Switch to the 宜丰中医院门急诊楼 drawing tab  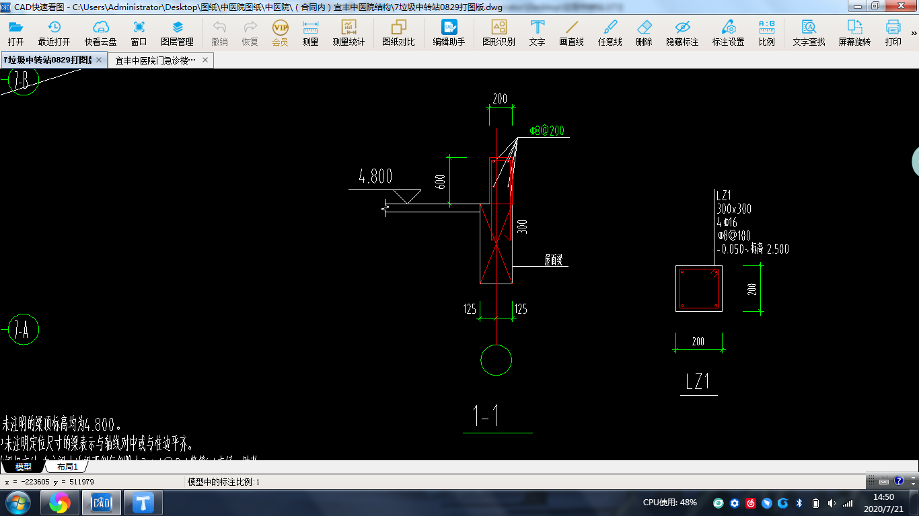point(155,60)
